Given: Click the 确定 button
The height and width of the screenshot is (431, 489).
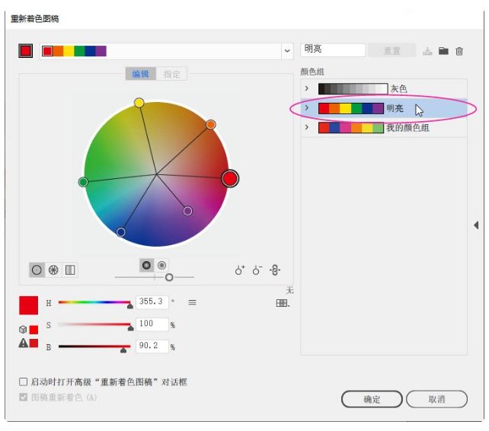Looking at the screenshot, I should coord(372,399).
